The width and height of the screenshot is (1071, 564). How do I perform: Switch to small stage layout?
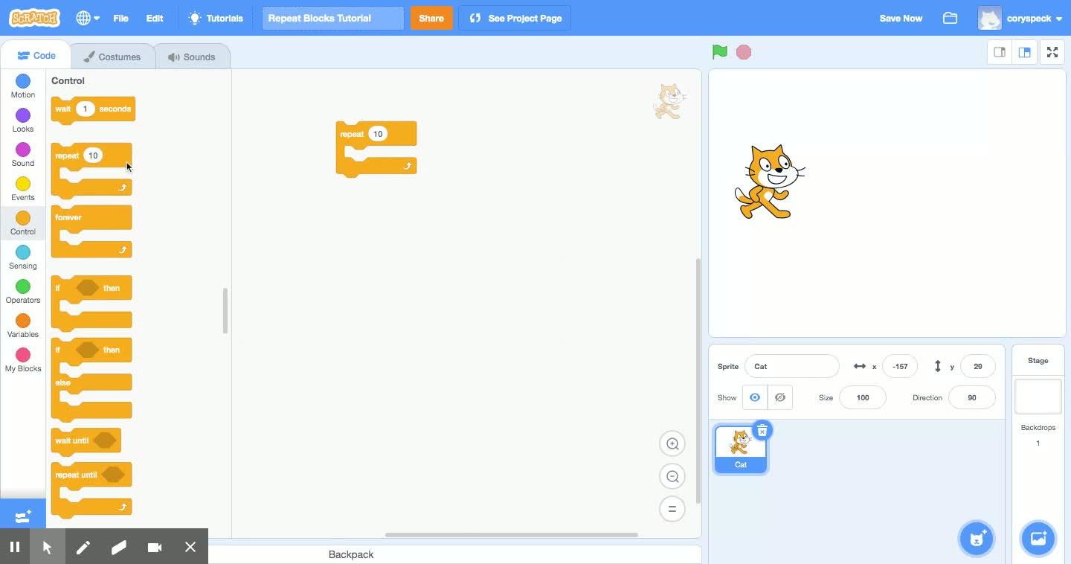[1000, 52]
